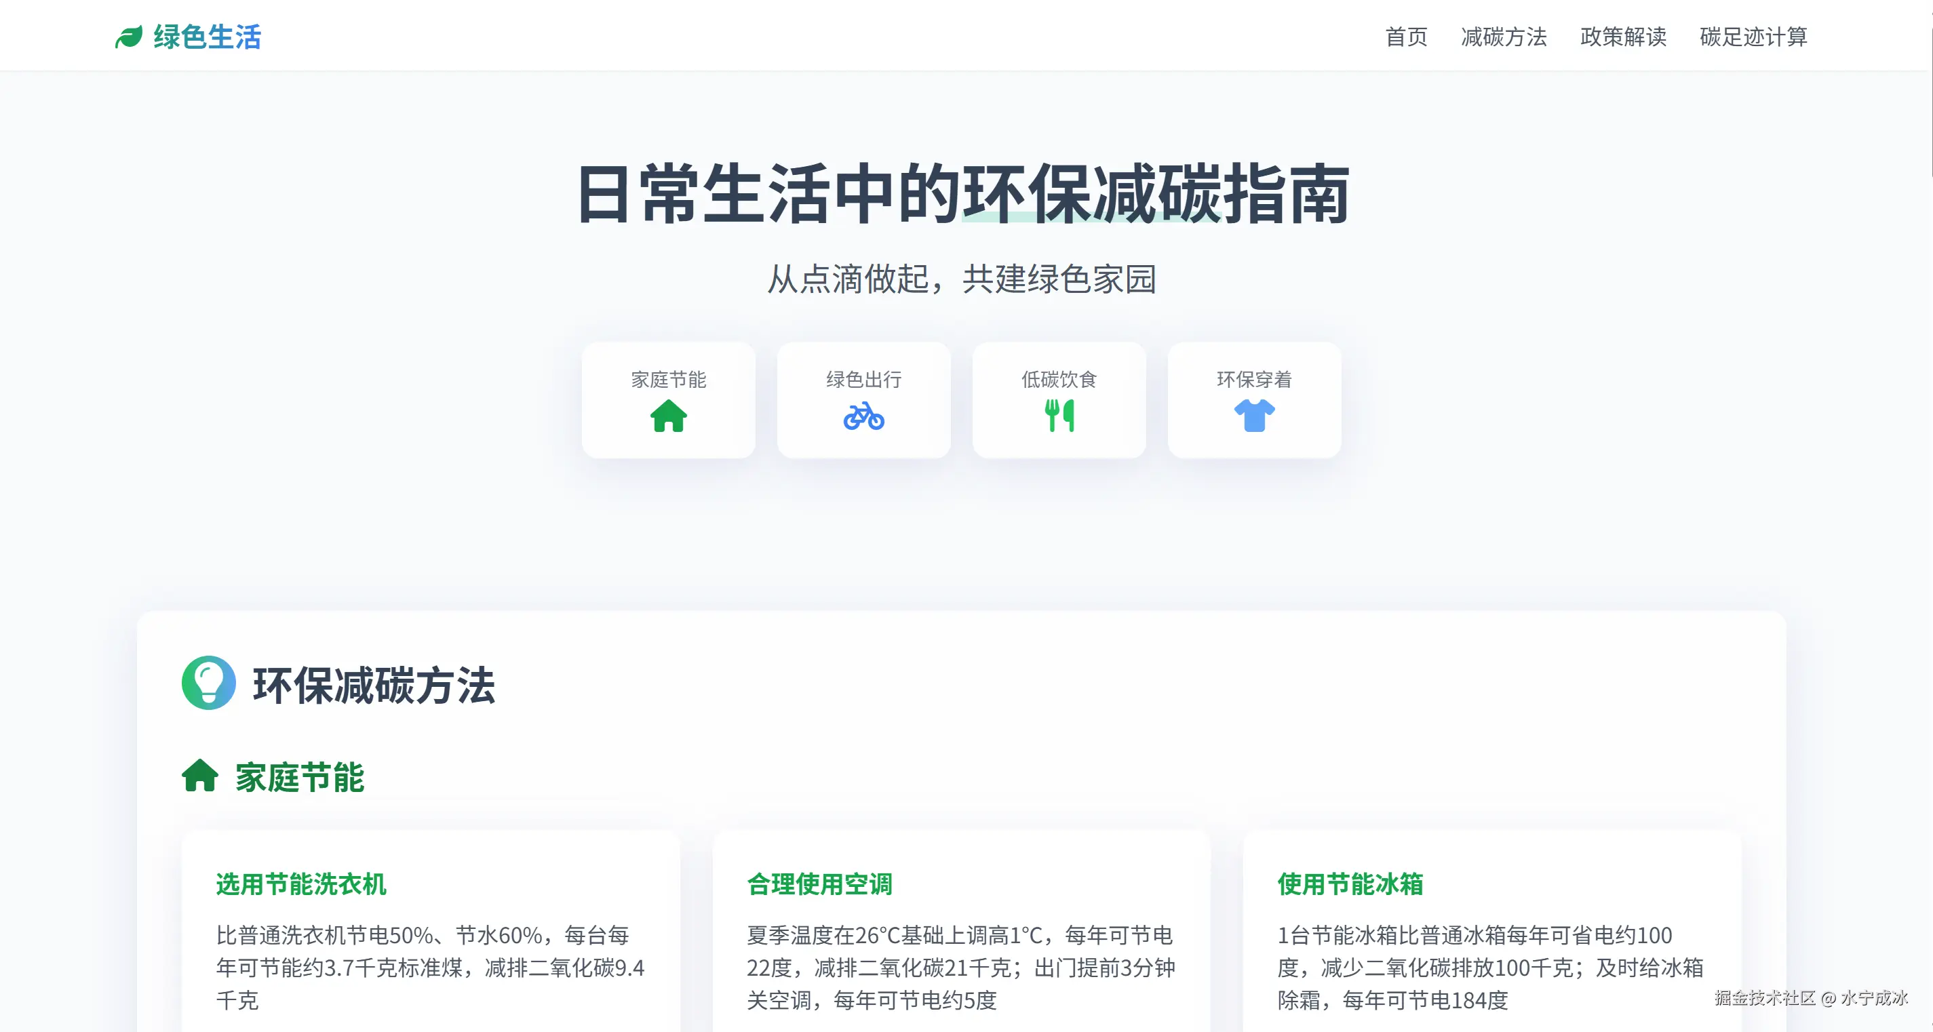Navigate to 碳足迹计算 page
Image resolution: width=1933 pixels, height=1032 pixels.
click(x=1753, y=37)
